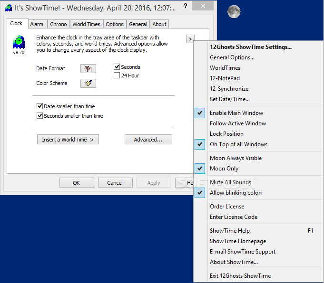Choose General Options from the menu
Image resolution: width=324 pixels, height=283 pixels.
click(258, 57)
